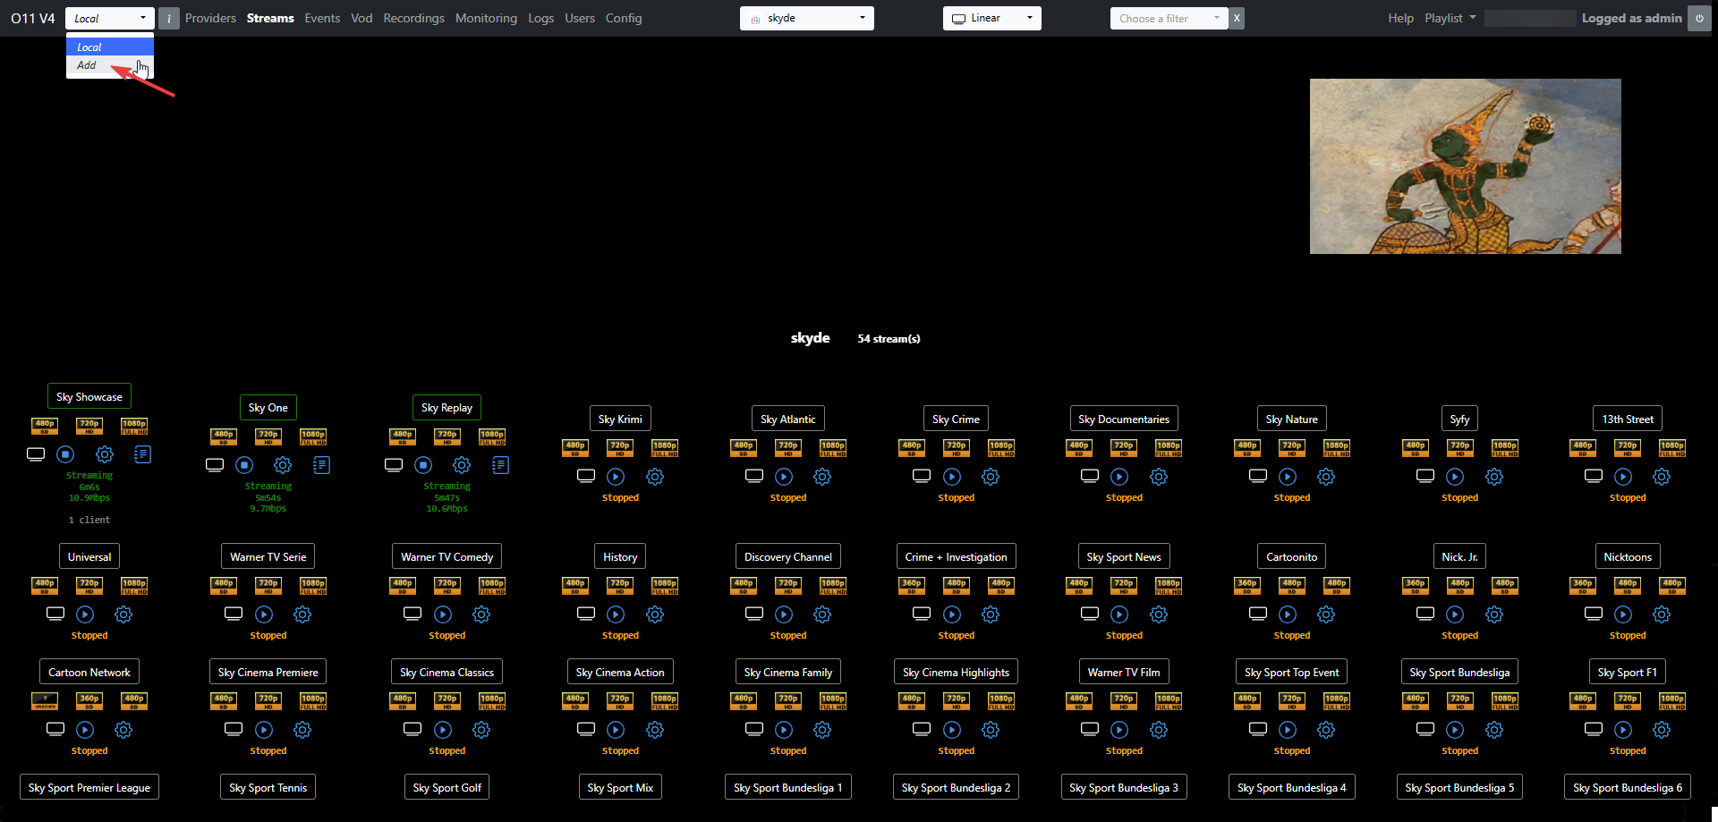
Task: Open Sky Nature settings gear
Action: (x=1326, y=477)
